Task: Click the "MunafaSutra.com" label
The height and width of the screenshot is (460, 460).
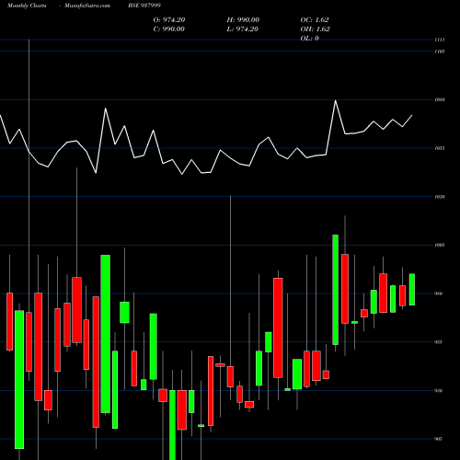Action: (87, 6)
